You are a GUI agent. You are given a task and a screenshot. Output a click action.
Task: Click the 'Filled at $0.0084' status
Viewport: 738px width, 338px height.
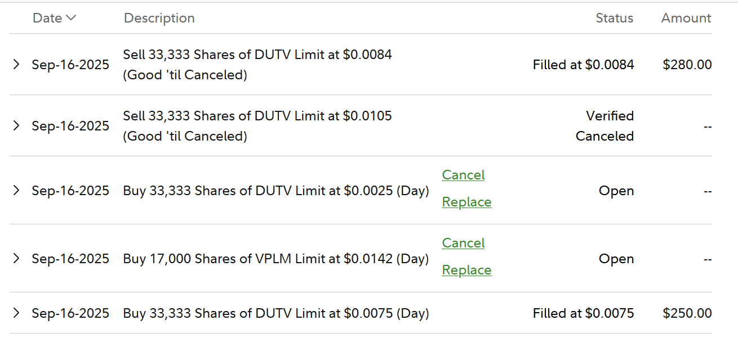[x=583, y=65]
